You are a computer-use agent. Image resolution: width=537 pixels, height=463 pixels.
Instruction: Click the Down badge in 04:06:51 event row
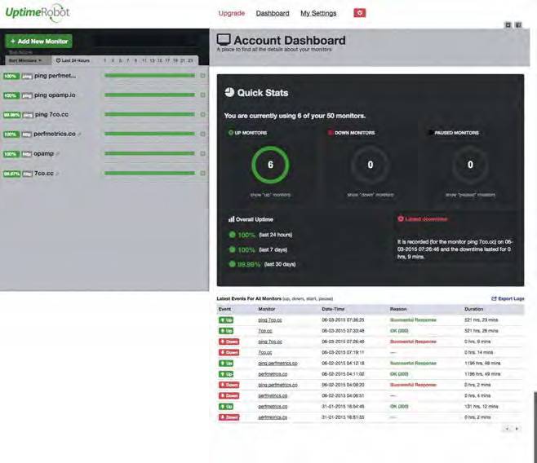pos(229,395)
